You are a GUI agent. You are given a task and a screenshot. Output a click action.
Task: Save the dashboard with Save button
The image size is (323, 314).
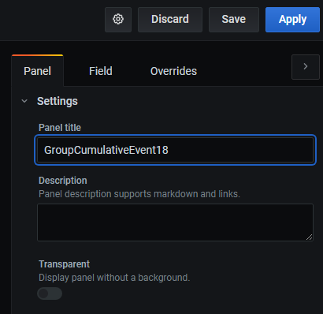point(234,20)
